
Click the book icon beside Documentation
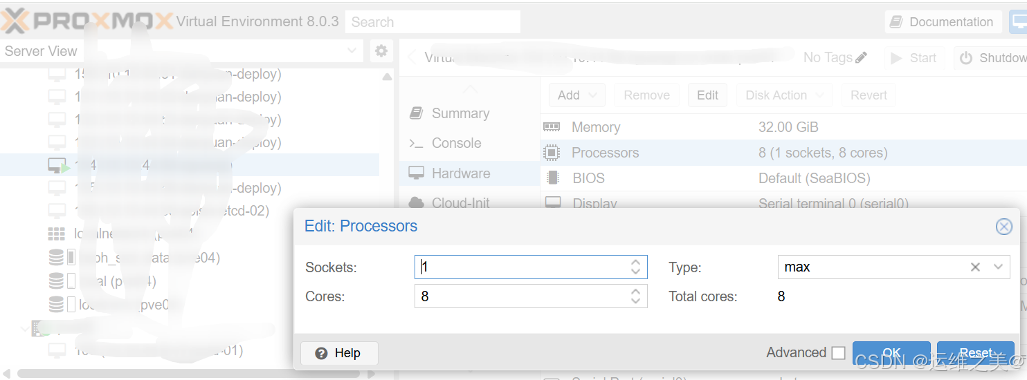coord(896,22)
